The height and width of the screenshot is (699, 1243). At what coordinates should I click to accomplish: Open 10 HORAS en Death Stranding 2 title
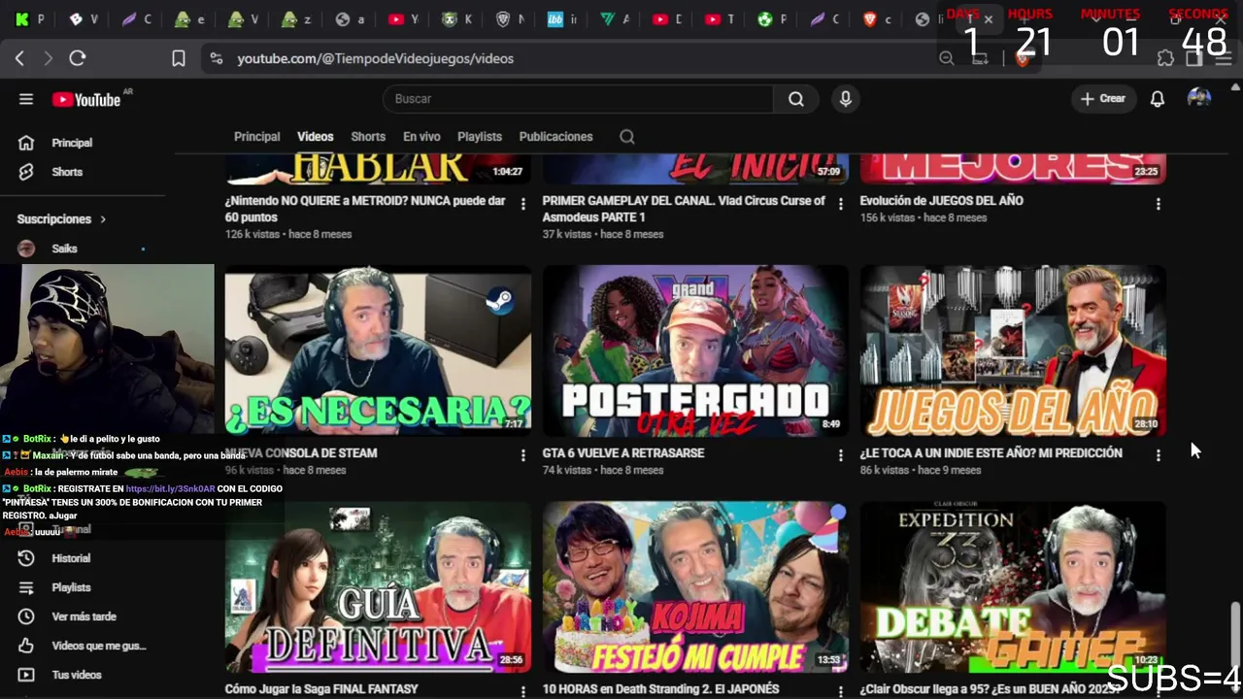click(660, 689)
